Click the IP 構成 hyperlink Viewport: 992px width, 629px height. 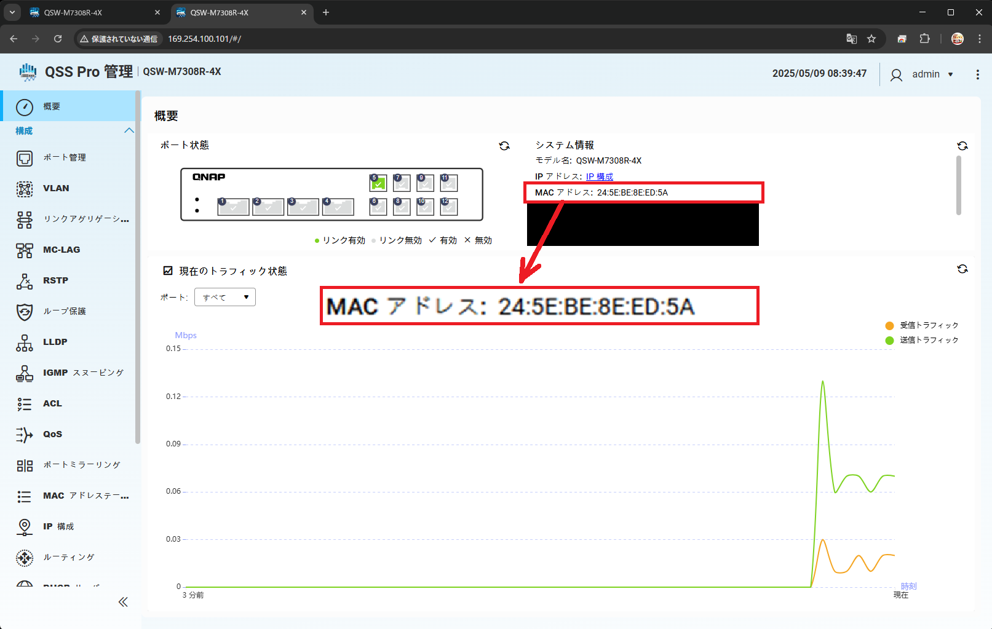(600, 176)
